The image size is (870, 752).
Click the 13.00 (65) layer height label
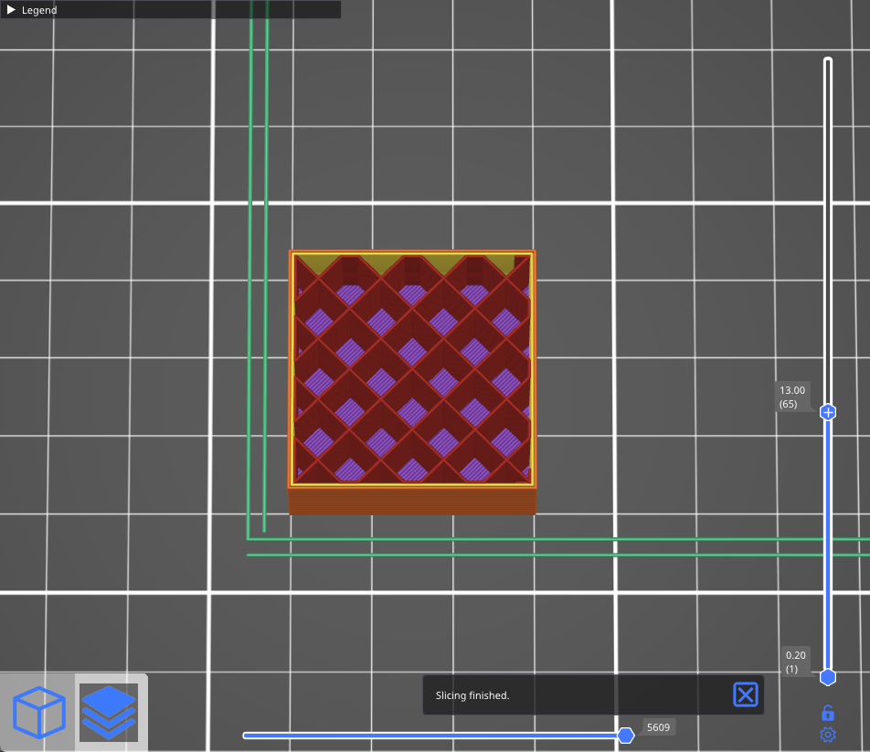pyautogui.click(x=791, y=397)
